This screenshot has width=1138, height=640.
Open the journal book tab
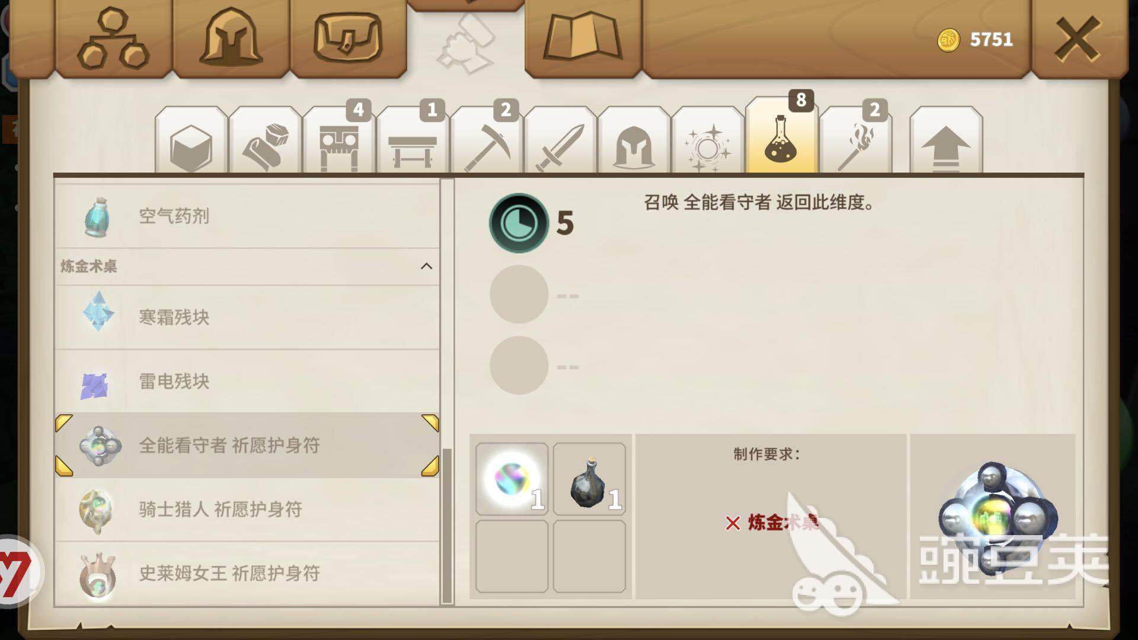[583, 39]
